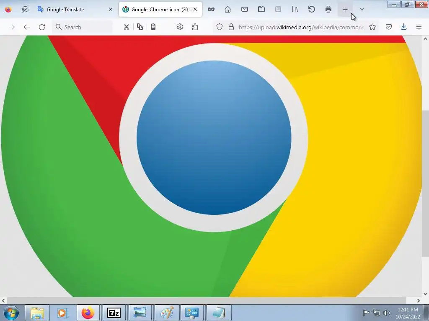This screenshot has width=429, height=321.
Task: Go forward with the forward arrow
Action: [12, 27]
